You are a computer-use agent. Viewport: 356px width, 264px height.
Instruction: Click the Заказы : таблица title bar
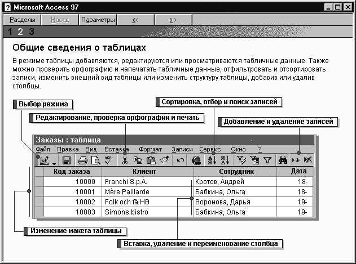tap(174, 140)
